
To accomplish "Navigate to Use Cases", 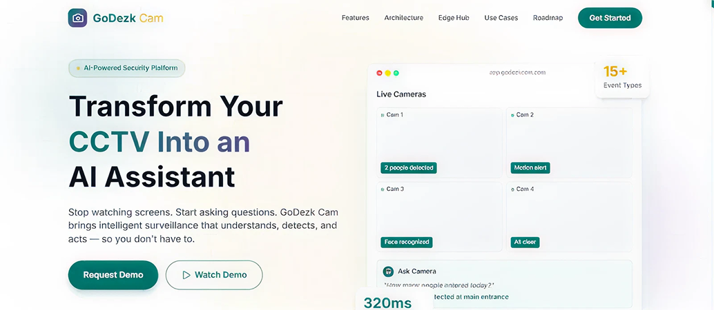I will coord(501,18).
